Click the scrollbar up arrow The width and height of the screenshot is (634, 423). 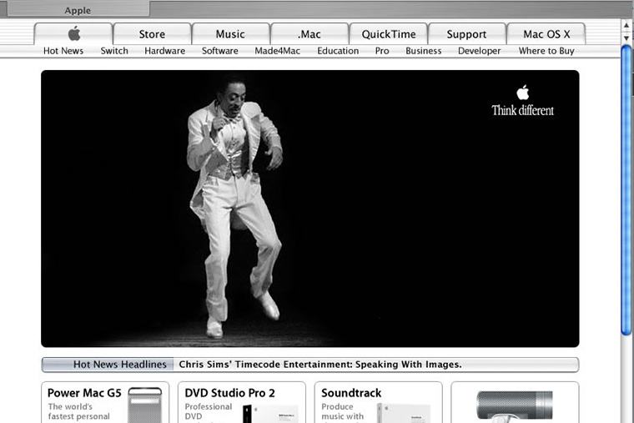626,25
